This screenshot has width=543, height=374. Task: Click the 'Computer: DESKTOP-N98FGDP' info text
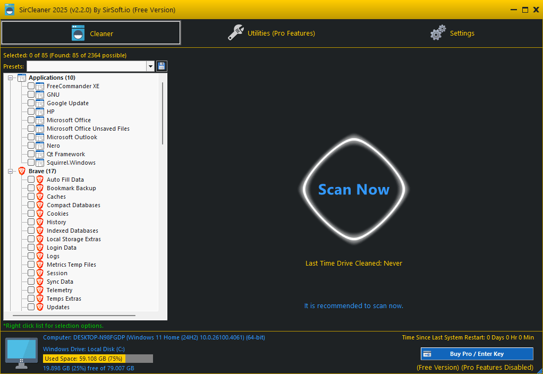(x=154, y=337)
